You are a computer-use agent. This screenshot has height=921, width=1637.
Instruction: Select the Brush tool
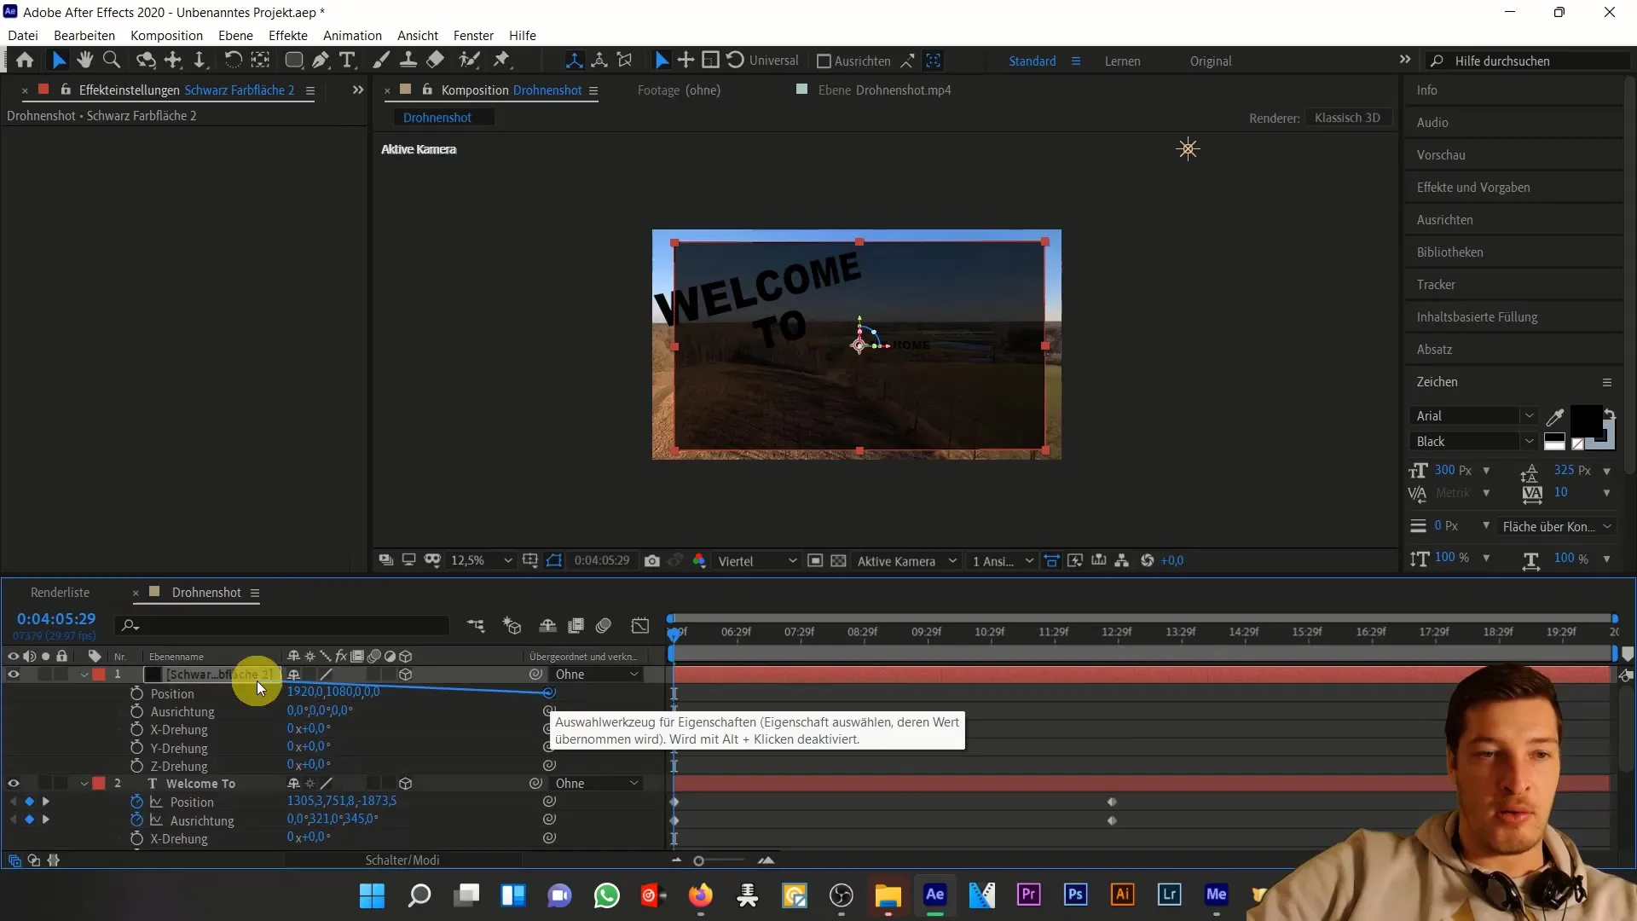tap(381, 61)
